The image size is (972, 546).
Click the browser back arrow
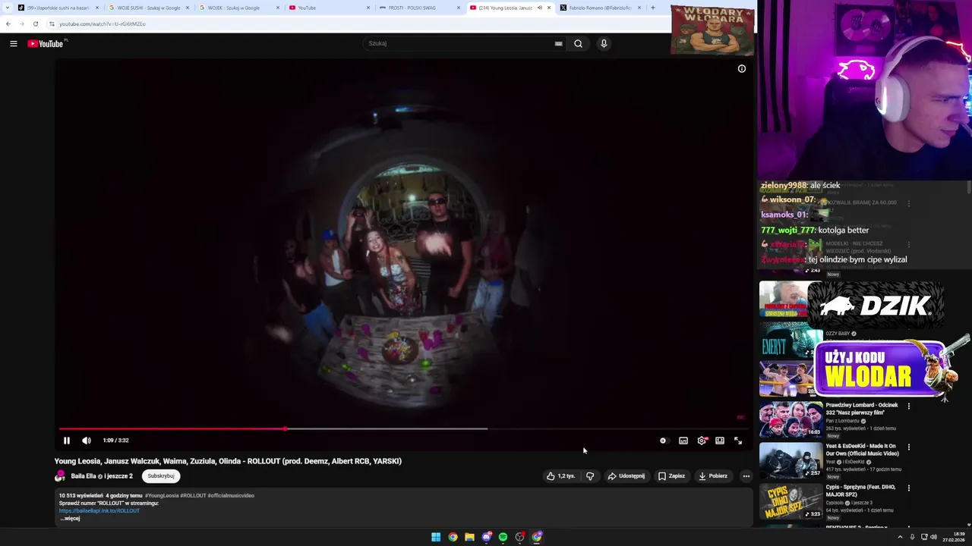(x=8, y=24)
